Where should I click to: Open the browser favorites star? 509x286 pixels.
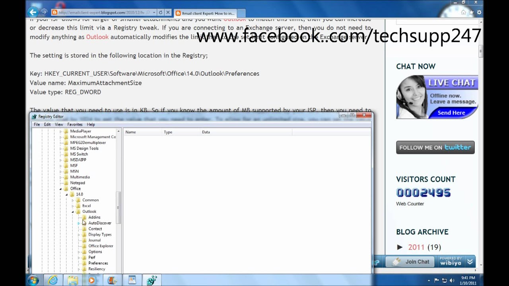471,13
